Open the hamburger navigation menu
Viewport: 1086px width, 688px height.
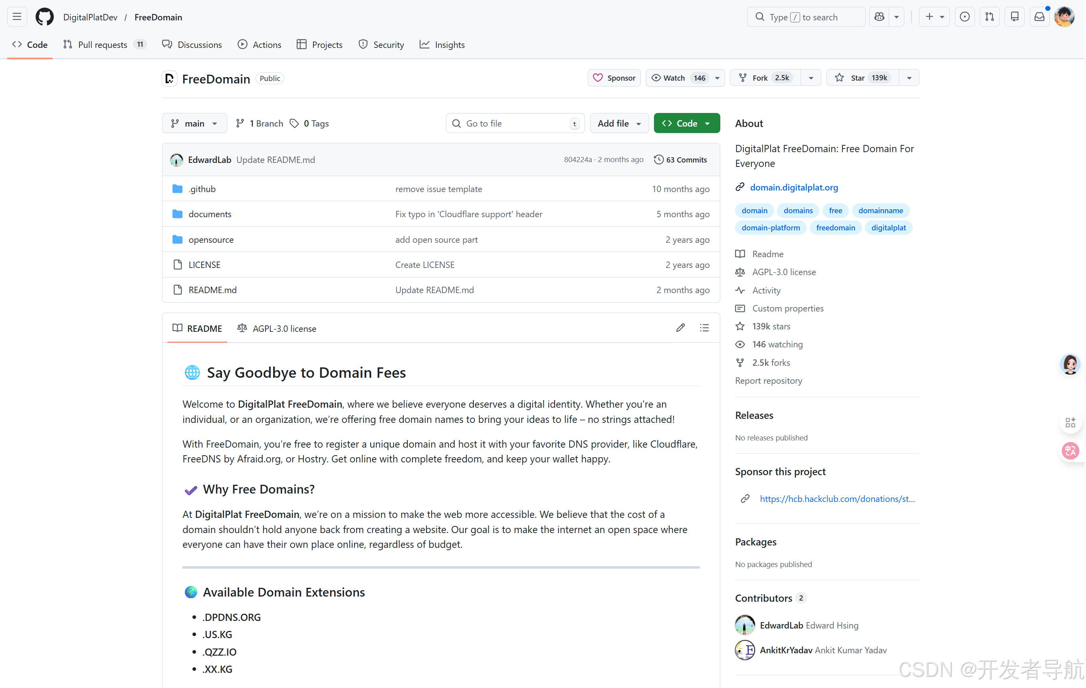(x=17, y=17)
